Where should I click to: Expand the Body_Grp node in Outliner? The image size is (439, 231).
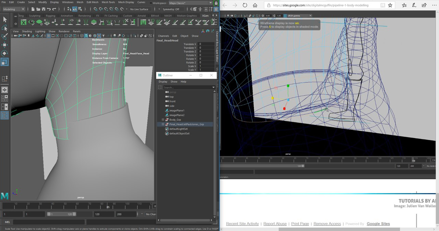tap(163, 120)
